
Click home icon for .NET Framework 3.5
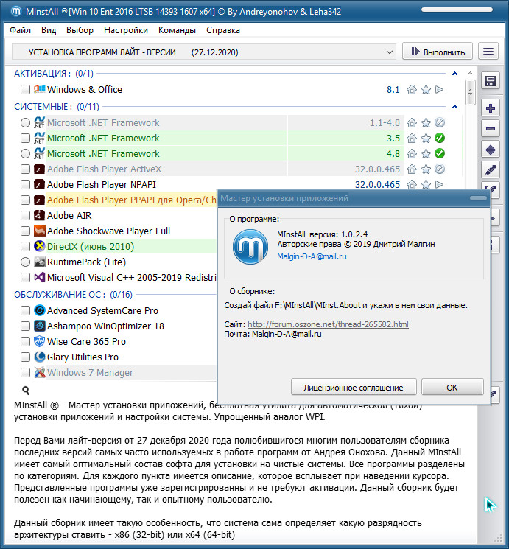pyautogui.click(x=412, y=139)
